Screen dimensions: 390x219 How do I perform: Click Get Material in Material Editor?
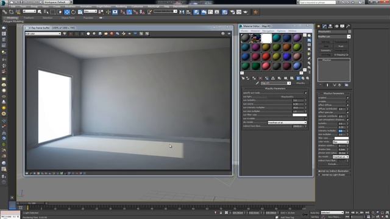tap(243, 78)
